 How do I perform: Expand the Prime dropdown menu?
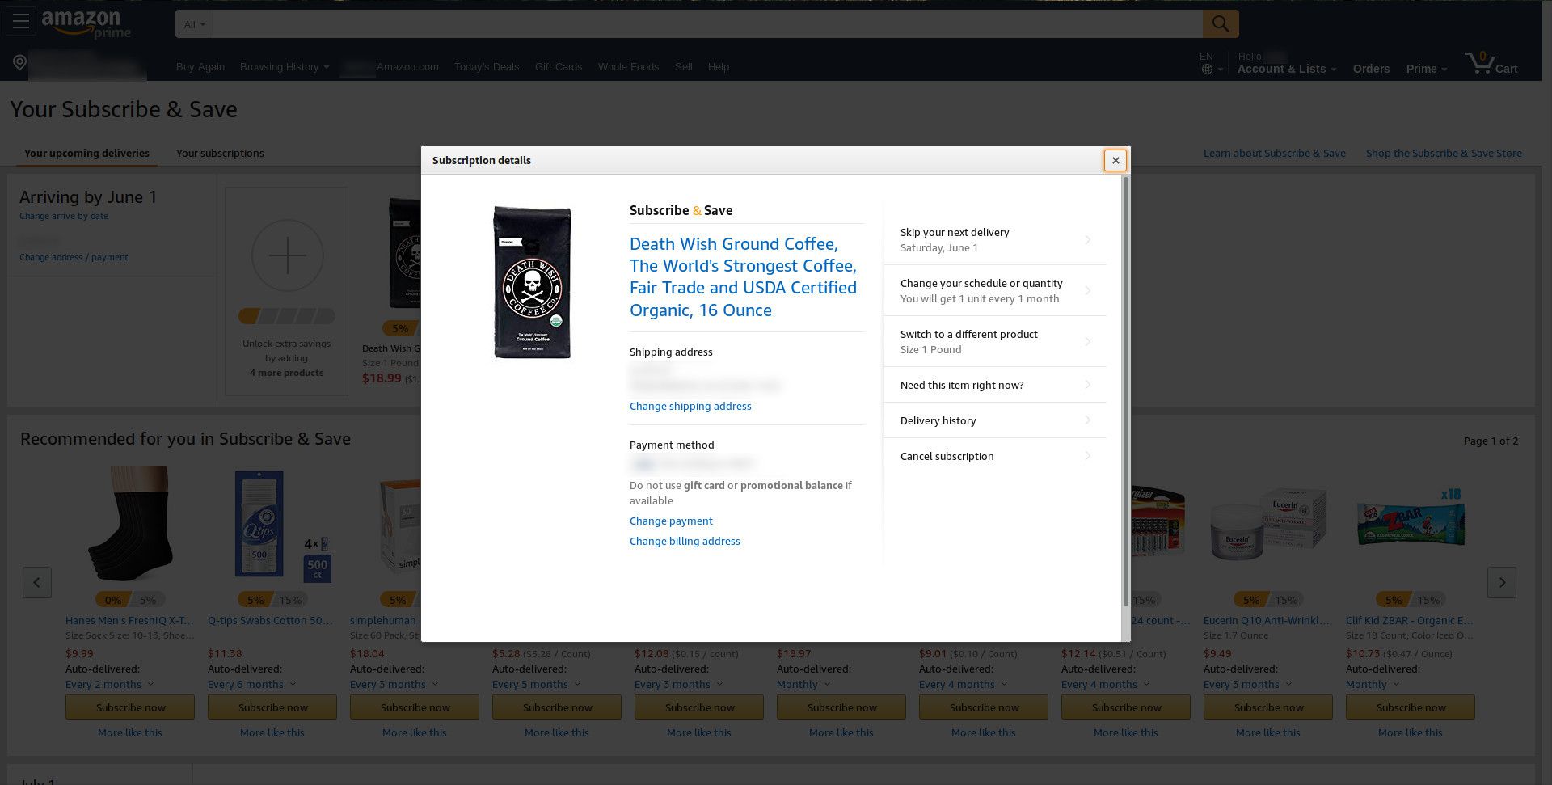[x=1427, y=69]
